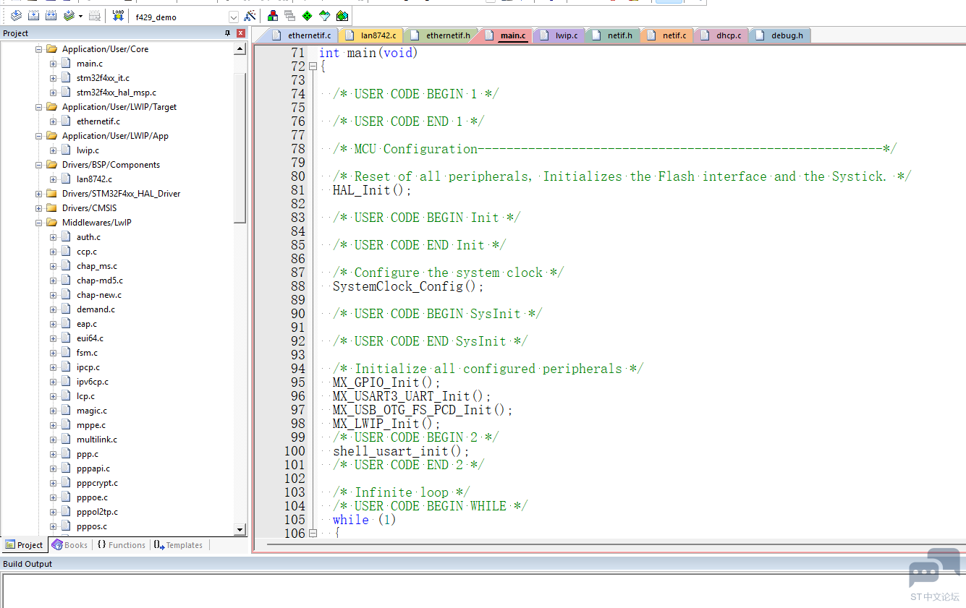This screenshot has height=608, width=966.
Task: Switch to the ethernetif.h editor tab
Action: [x=440, y=35]
